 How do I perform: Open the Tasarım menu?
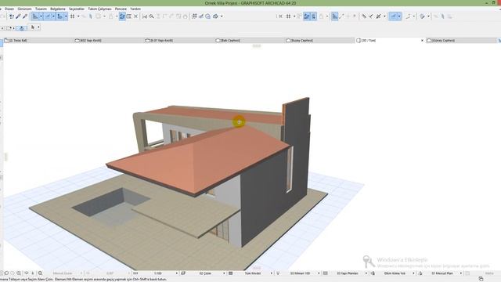(x=41, y=9)
